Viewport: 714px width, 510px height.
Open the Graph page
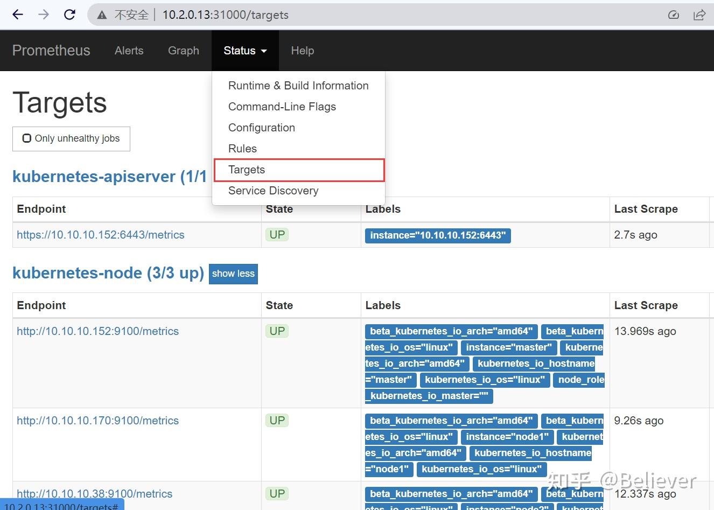(x=184, y=50)
